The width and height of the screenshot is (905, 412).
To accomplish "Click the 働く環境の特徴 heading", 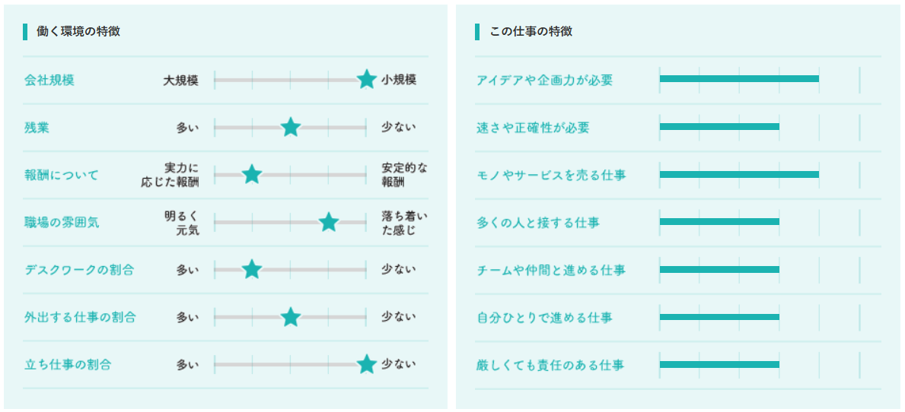I will tap(78, 31).
